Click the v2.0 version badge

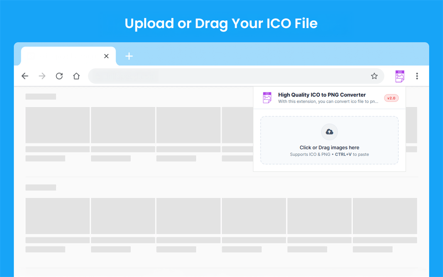pos(391,98)
